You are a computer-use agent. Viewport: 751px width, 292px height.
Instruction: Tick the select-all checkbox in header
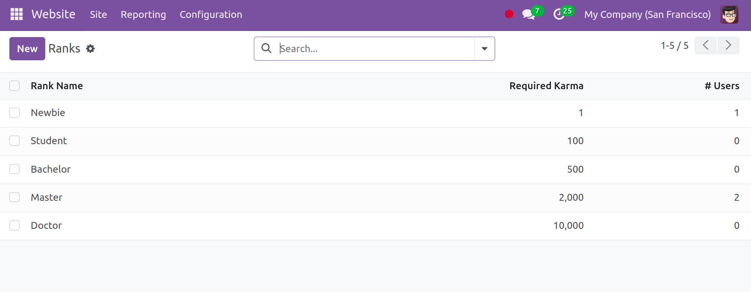[x=15, y=86]
